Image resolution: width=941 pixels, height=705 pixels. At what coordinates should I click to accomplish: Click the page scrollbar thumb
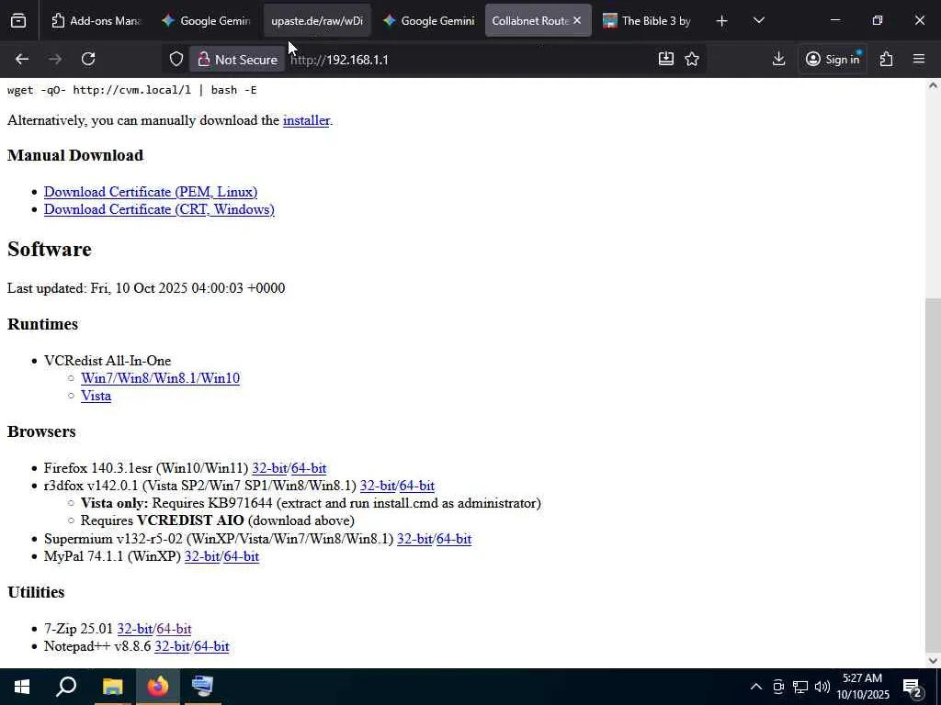[933, 475]
